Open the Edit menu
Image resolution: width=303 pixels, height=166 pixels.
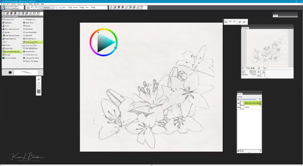(8, 4)
